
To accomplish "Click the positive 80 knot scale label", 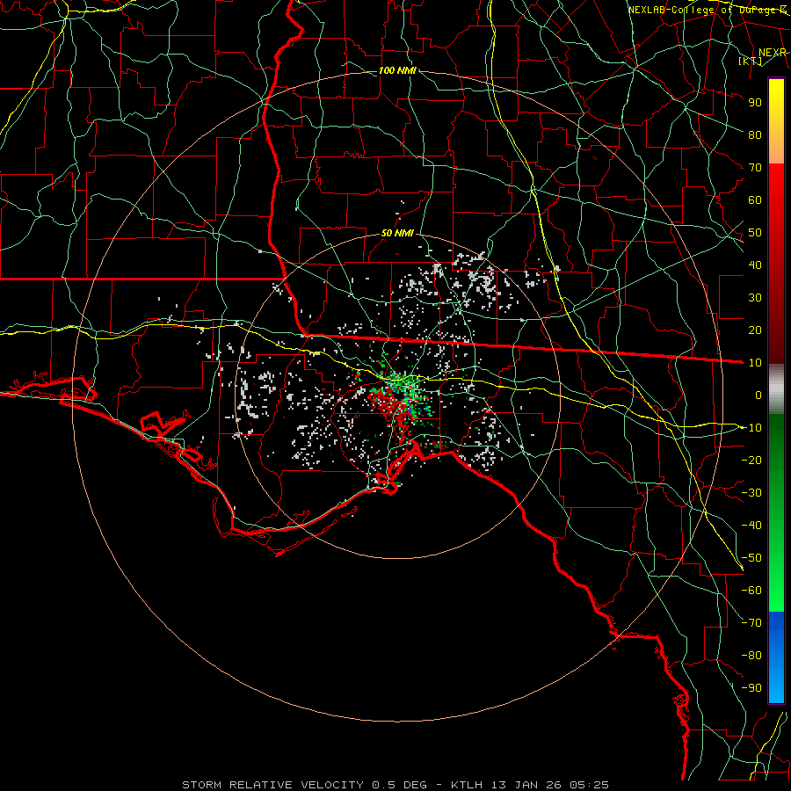I will click(x=755, y=134).
